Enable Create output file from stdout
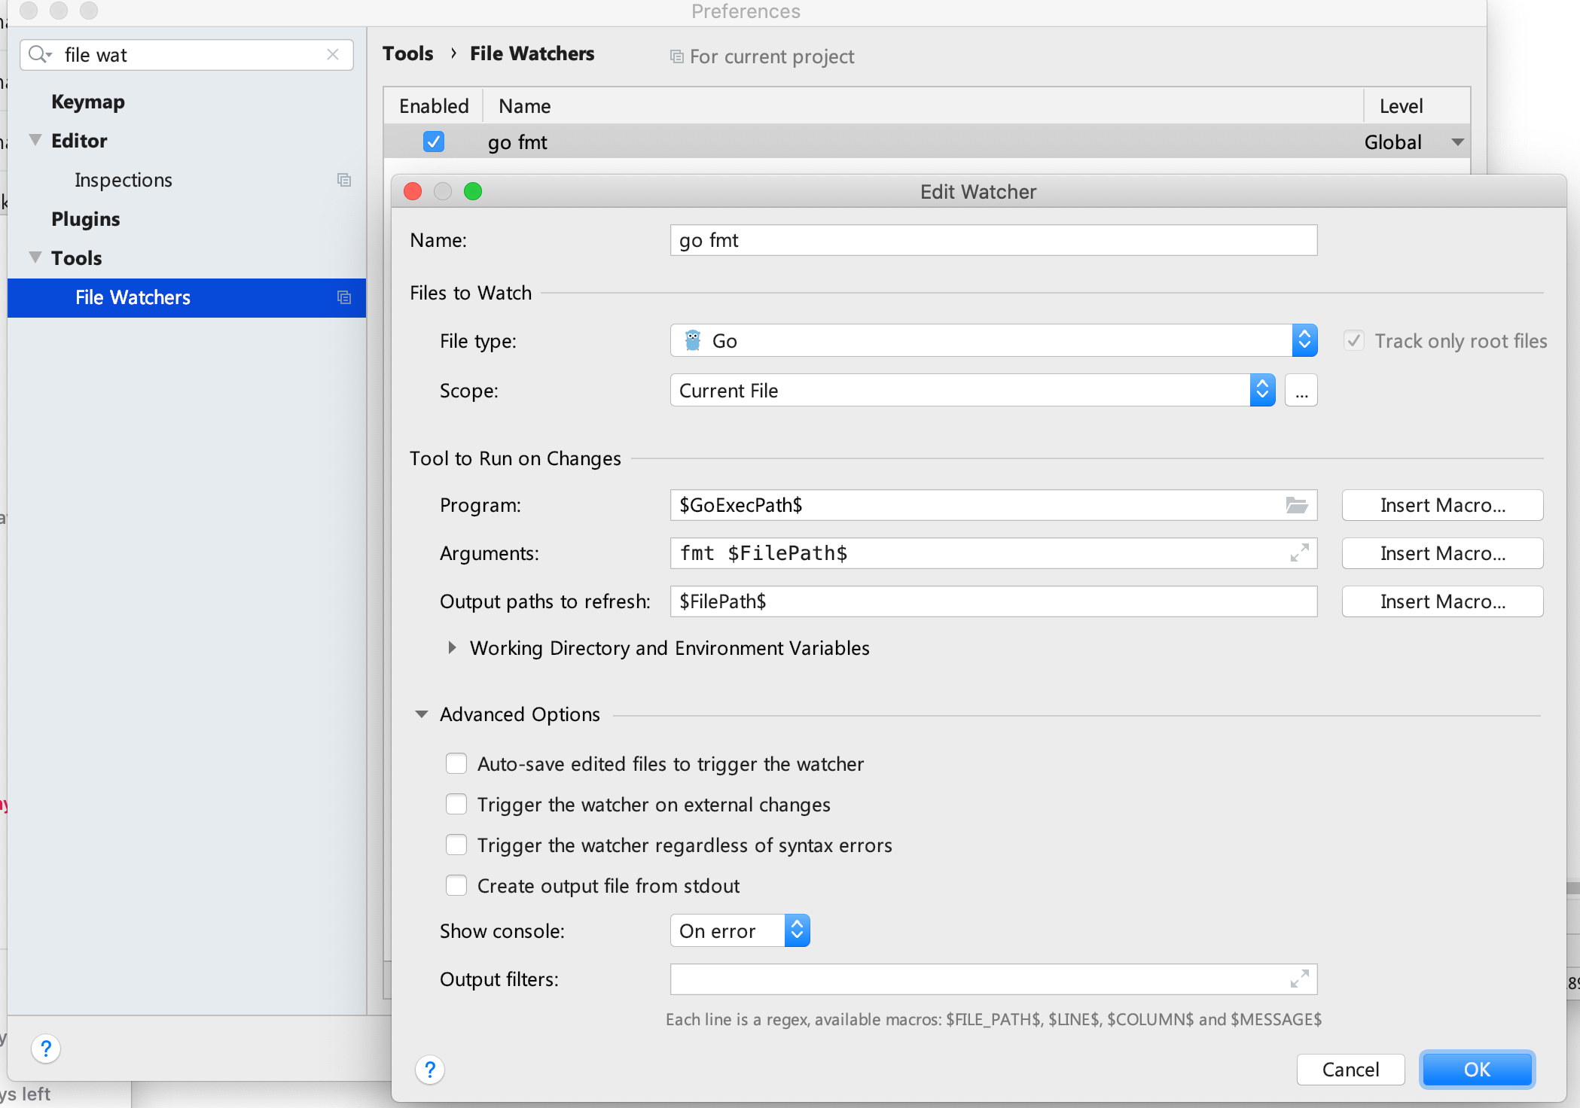 click(456, 886)
